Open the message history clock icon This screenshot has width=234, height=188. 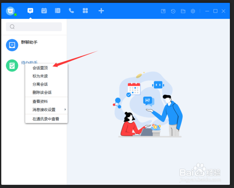click(x=173, y=11)
